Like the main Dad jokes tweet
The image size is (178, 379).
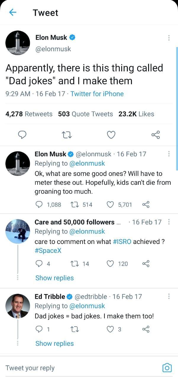click(111, 135)
